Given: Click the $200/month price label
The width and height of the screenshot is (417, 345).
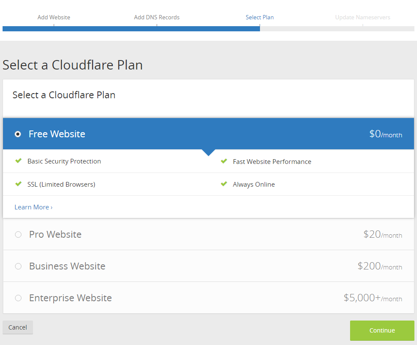Looking at the screenshot, I should [380, 266].
